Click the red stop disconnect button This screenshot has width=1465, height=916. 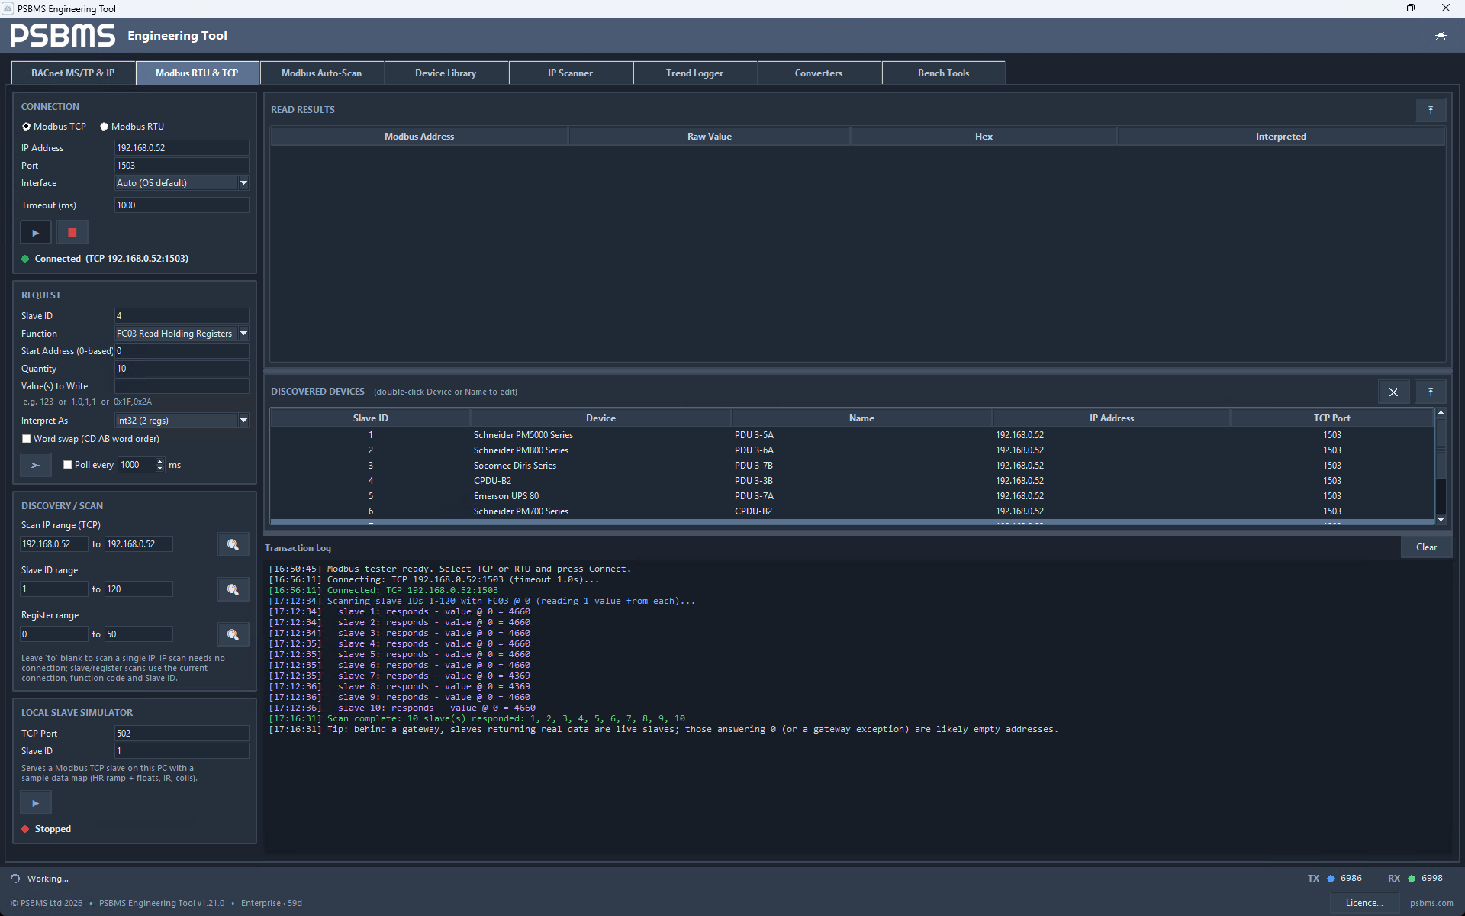pos(72,232)
